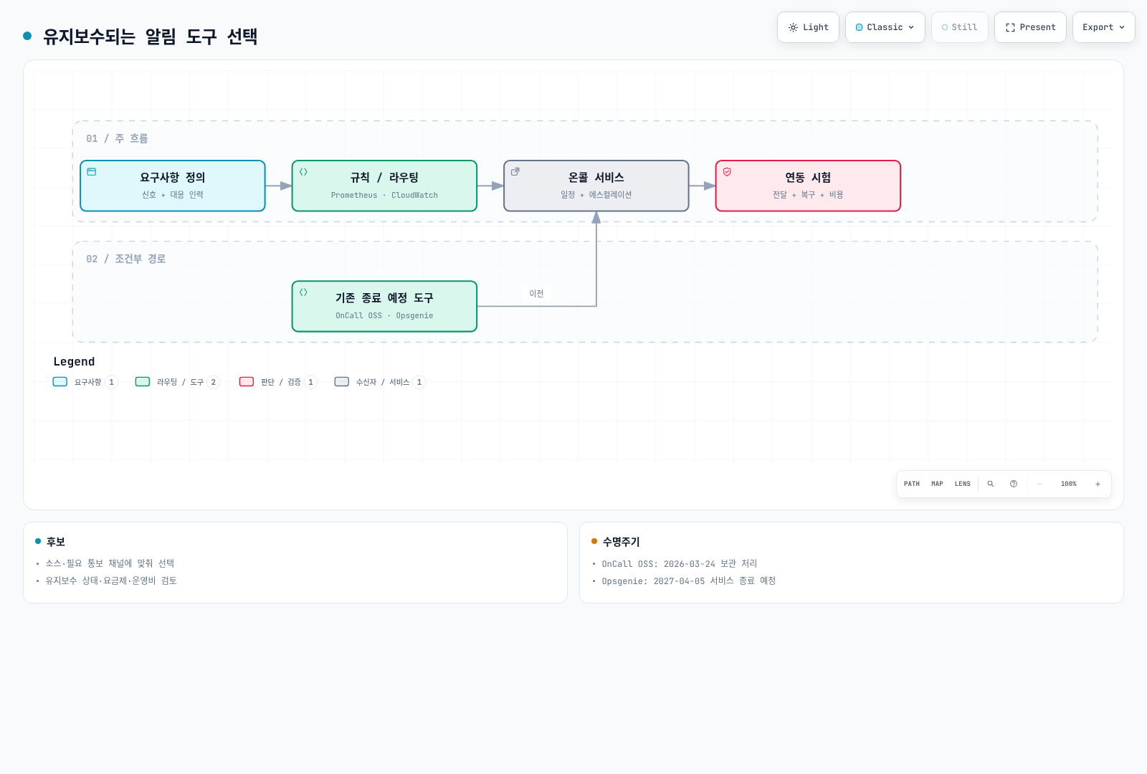Click the code icon on 기존 종료 예정 도구 node
Image resolution: width=1147 pixels, height=774 pixels.
pyautogui.click(x=303, y=292)
